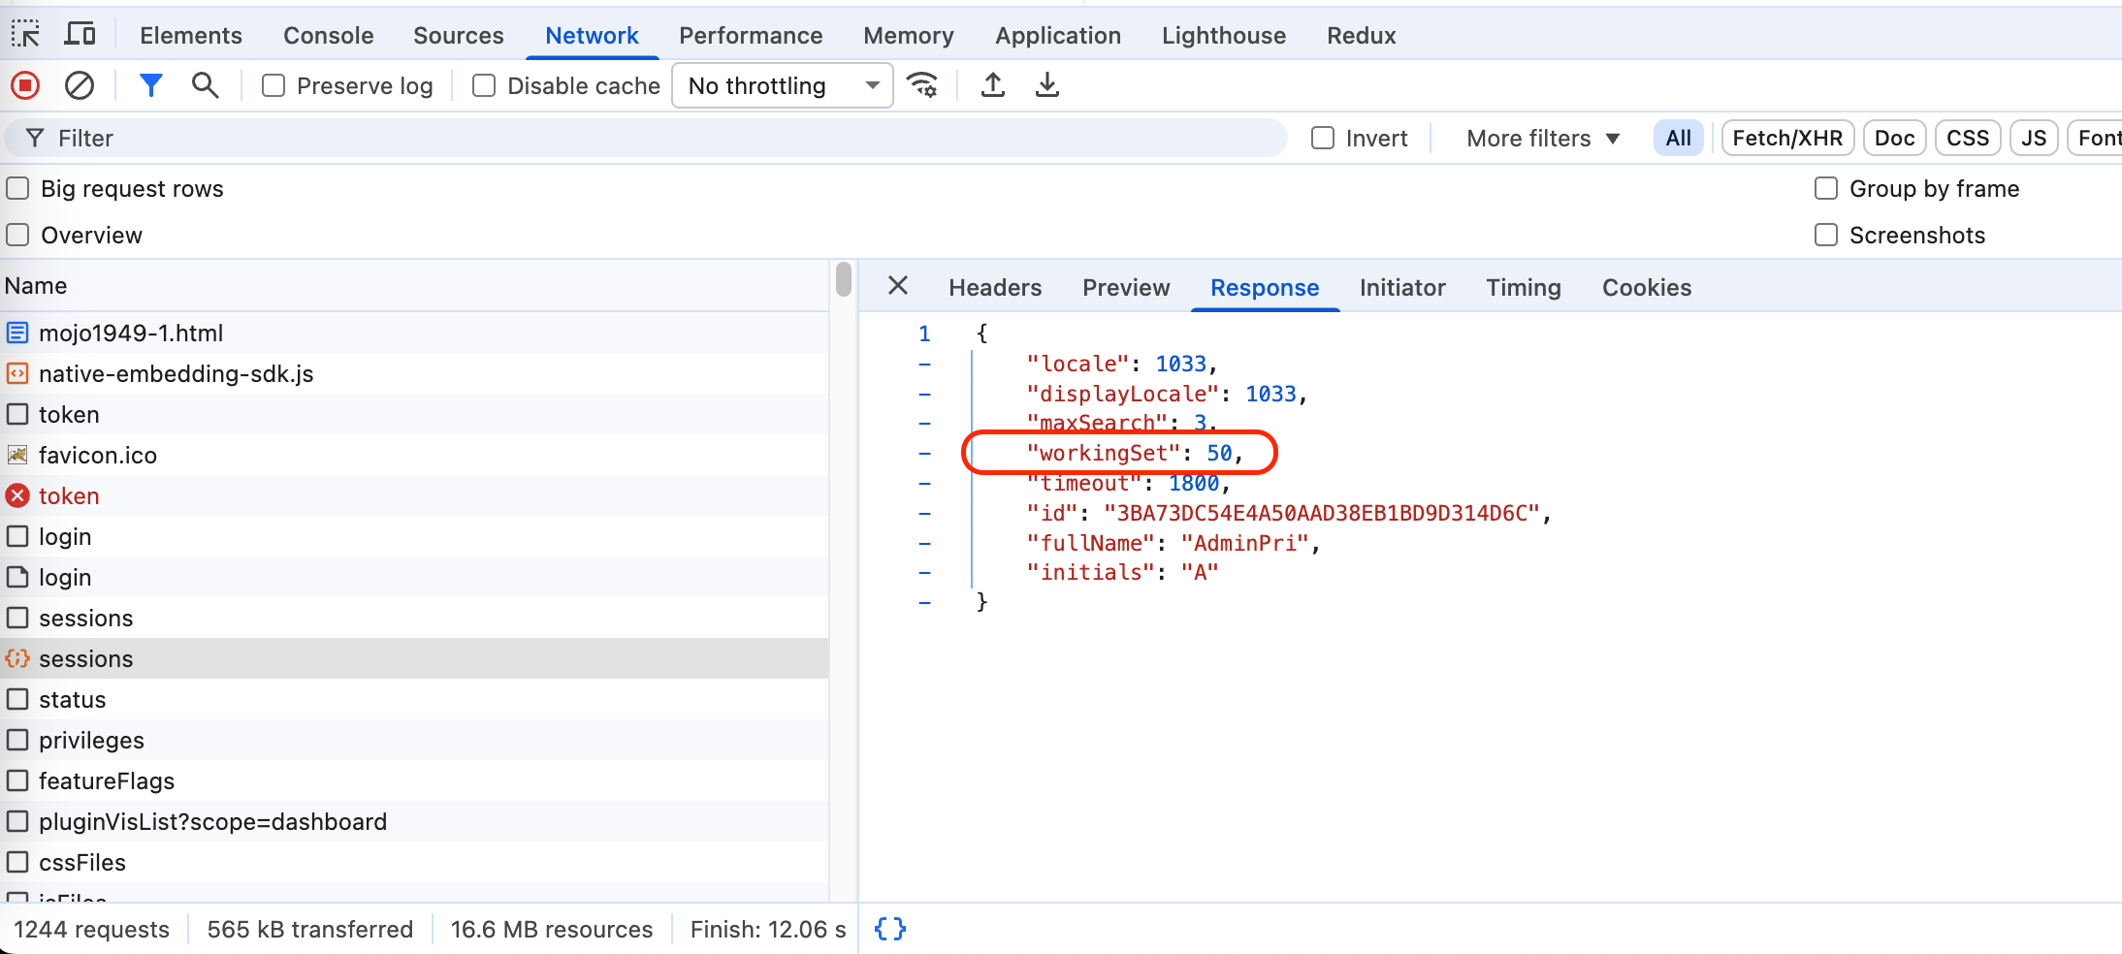
Task: Open network conditions Wi-Fi settings icon
Action: (922, 85)
